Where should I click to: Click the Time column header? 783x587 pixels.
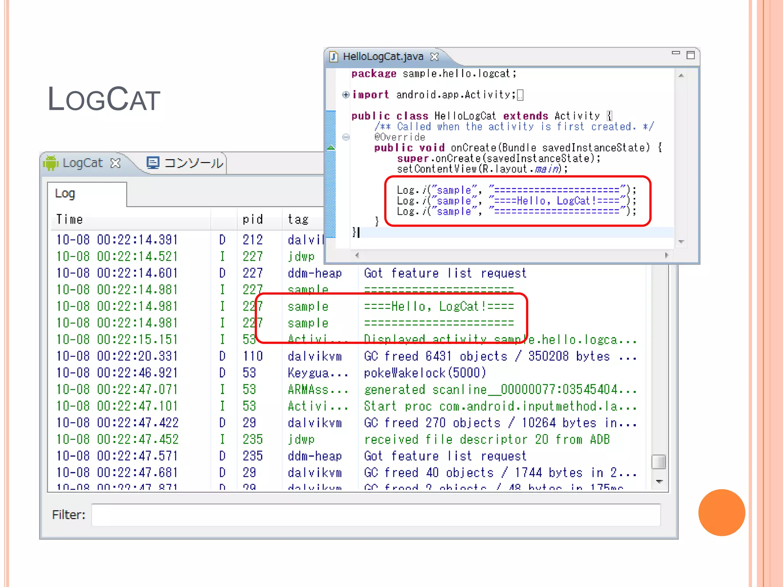tap(131, 219)
